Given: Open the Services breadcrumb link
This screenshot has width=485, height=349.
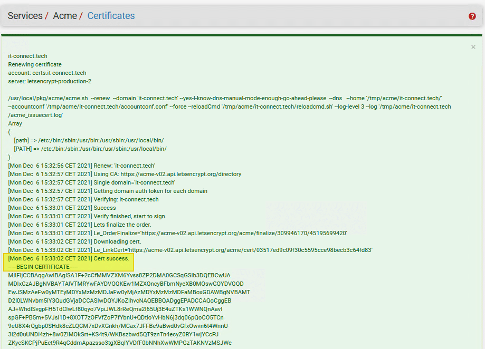Looking at the screenshot, I should (x=24, y=16).
